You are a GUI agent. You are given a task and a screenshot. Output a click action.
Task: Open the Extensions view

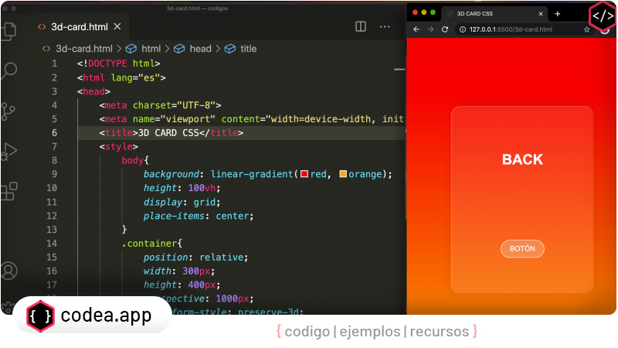coord(9,191)
